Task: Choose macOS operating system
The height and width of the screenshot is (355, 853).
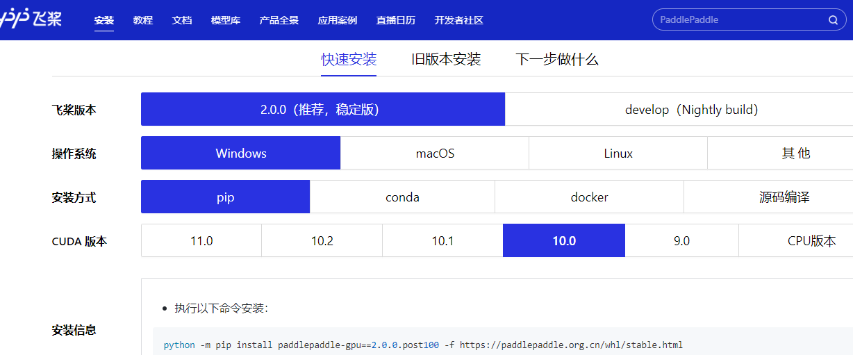Action: [x=435, y=153]
